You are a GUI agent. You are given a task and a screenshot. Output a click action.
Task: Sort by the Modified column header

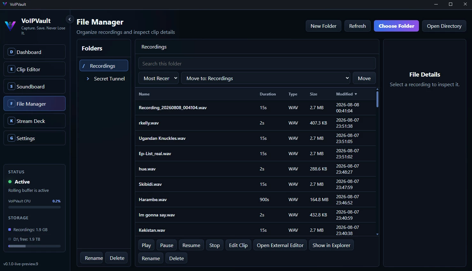click(x=346, y=94)
